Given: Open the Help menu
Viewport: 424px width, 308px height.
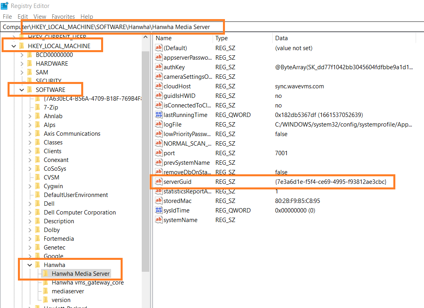Looking at the screenshot, I should (87, 16).
